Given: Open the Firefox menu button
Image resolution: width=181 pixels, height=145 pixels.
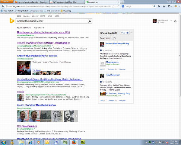Looking at the screenshot, I should (x=7, y=2).
